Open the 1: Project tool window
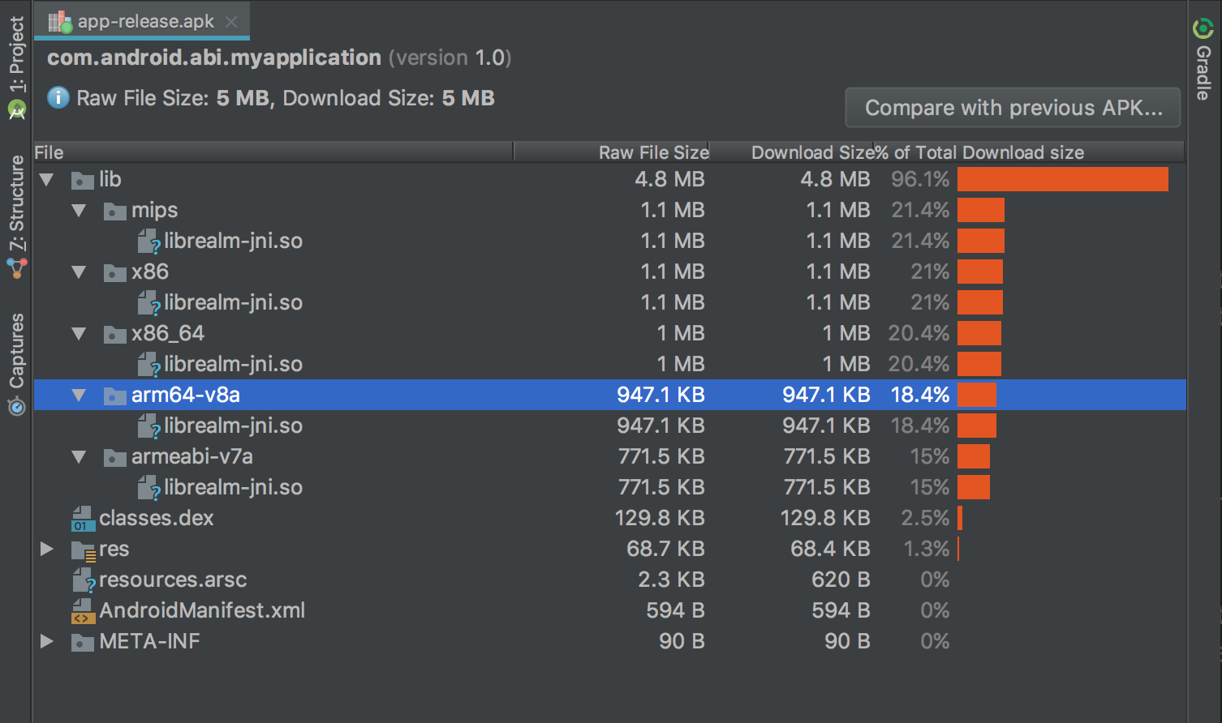The image size is (1222, 723). click(x=16, y=68)
